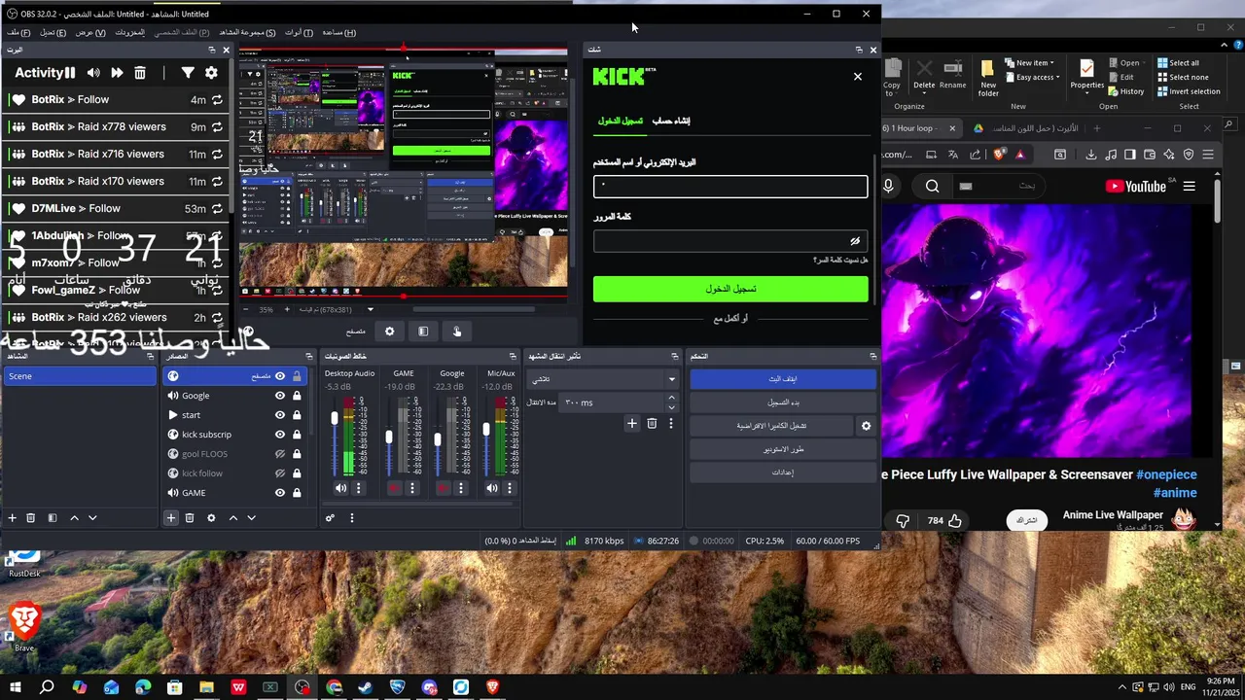1245x700 pixels.
Task: Click the interact button below preview
Action: pyautogui.click(x=457, y=332)
